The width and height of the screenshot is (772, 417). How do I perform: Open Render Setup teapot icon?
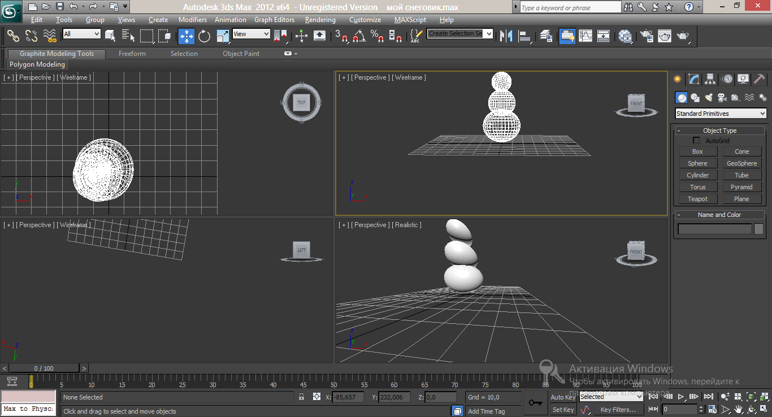click(647, 36)
